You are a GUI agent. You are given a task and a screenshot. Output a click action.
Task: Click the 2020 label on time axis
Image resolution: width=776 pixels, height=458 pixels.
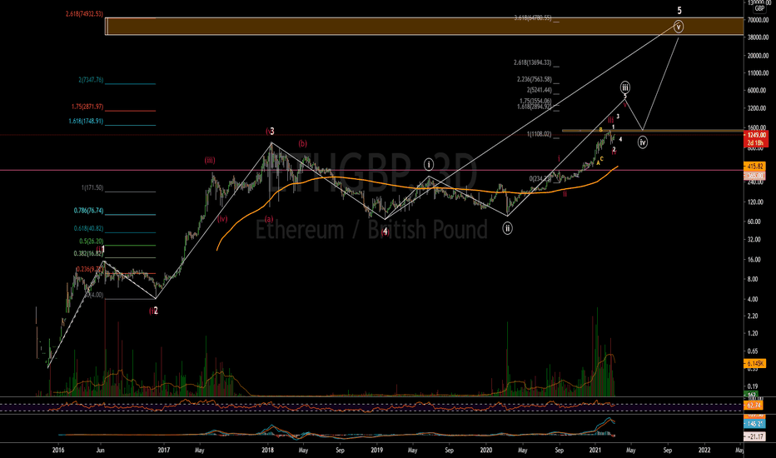click(x=486, y=450)
